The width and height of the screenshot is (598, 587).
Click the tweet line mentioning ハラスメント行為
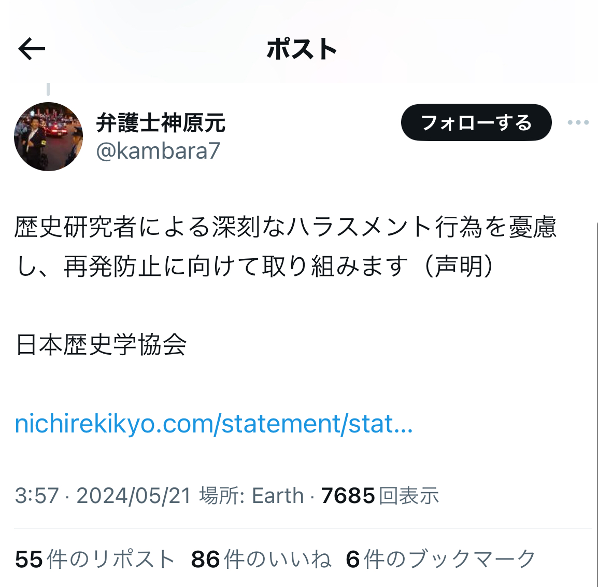(x=286, y=228)
